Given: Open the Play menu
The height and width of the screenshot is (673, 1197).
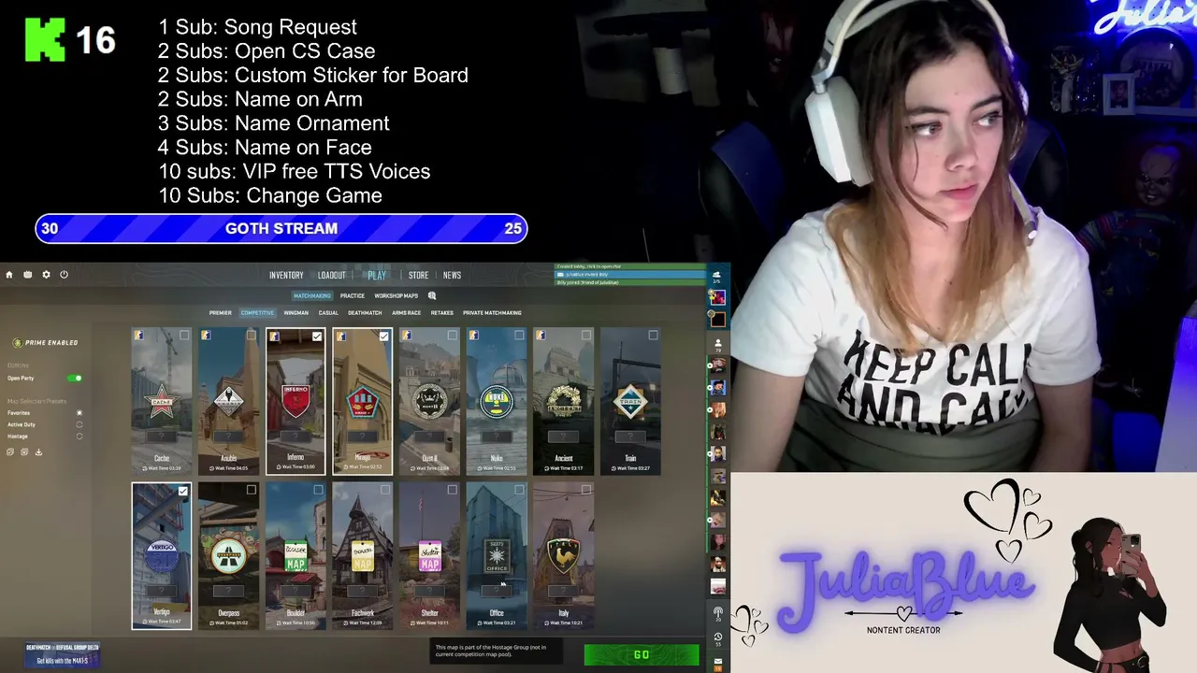Looking at the screenshot, I should click(377, 276).
